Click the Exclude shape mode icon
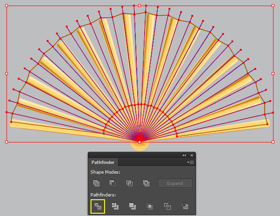Screen dimensions: 280x216 tap(146, 183)
